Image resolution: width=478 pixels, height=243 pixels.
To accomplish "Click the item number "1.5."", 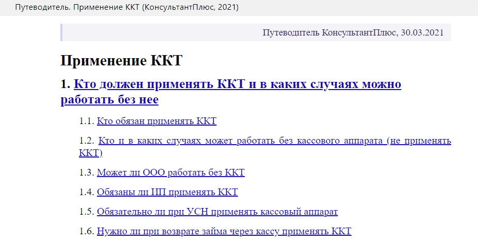I will [x=87, y=212].
